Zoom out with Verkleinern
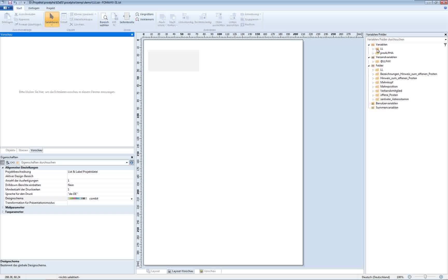The height and width of the screenshot is (280, 448). tap(144, 19)
